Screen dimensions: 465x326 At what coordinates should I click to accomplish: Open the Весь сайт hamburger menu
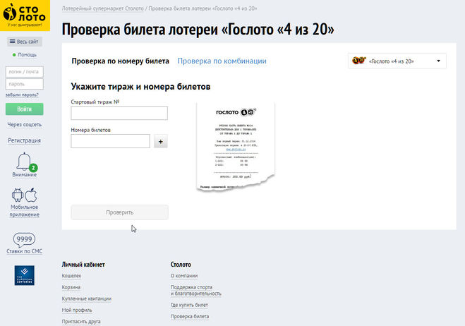25,42
